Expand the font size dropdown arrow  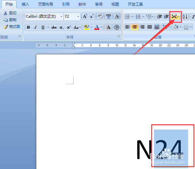(78, 16)
